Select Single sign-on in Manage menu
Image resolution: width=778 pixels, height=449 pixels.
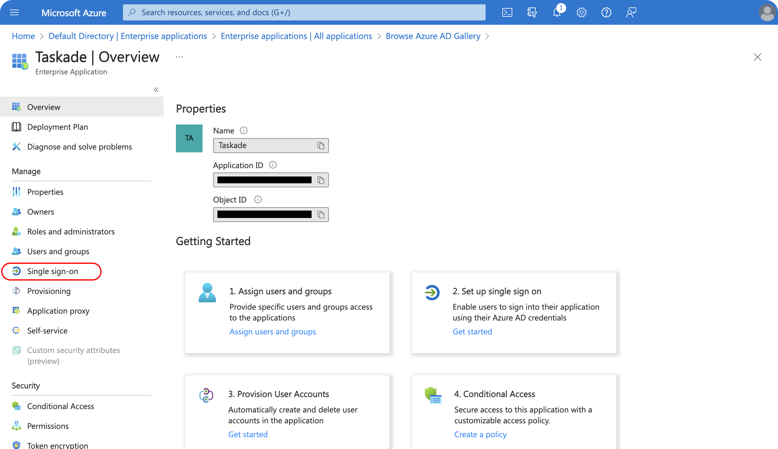pos(53,271)
